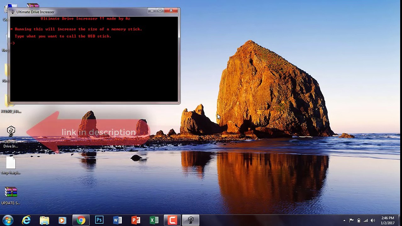Select Ultimate Drive Increaser taskbar button
Viewport: 402px width, 226px height.
coord(191,220)
